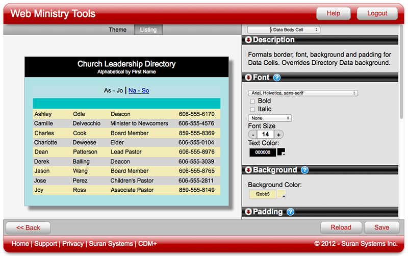Click the Save button

click(381, 227)
